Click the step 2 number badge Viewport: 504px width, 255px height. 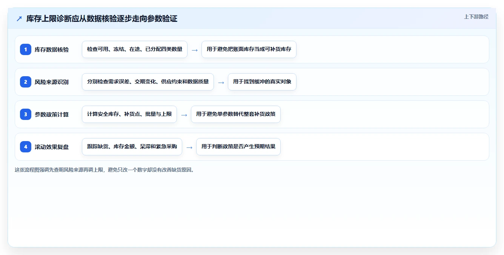26,82
